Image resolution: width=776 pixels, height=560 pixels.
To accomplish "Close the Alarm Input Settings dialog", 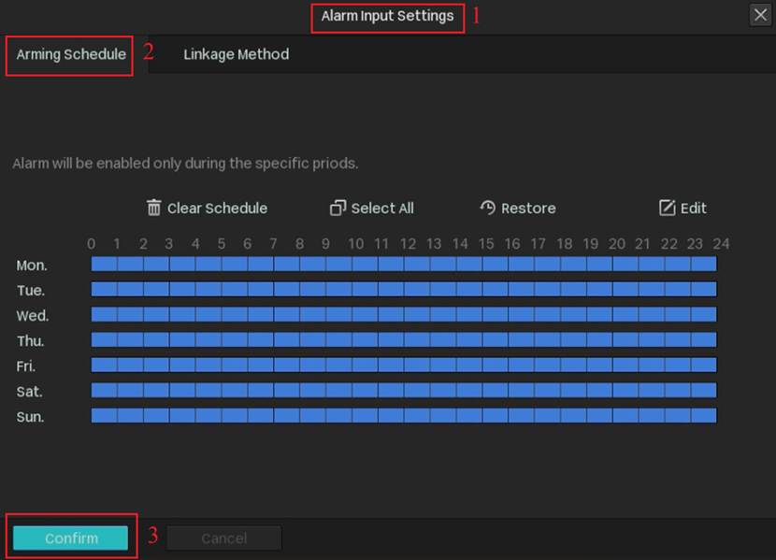I will coord(759,15).
